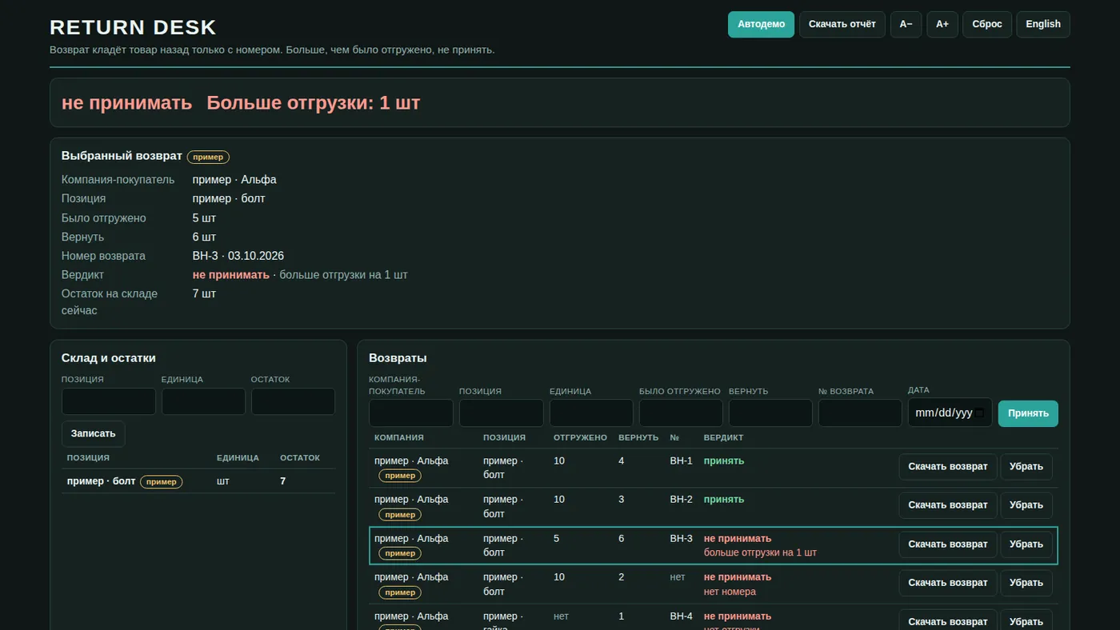Click пример badge next to Выбранный возврат
The height and width of the screenshot is (630, 1120).
[x=208, y=157]
